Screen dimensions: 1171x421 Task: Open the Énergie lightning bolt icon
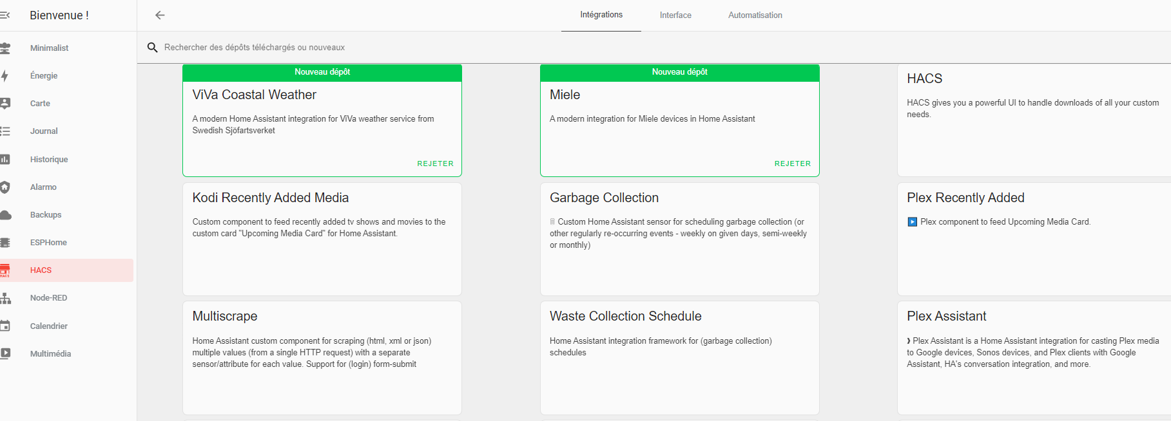click(x=5, y=76)
